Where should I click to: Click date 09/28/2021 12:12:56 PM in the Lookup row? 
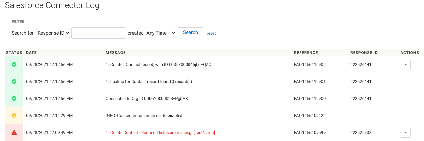(49, 82)
